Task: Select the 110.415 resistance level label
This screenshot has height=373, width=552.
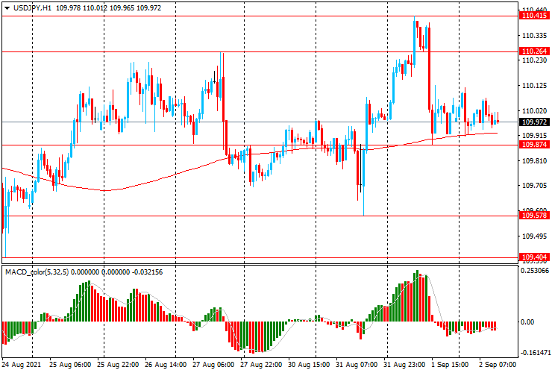Action: (534, 16)
